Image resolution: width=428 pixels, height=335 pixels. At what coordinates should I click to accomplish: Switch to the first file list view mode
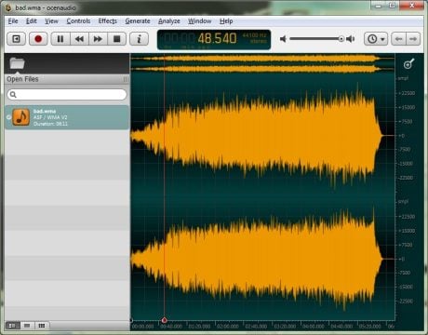pos(12,326)
